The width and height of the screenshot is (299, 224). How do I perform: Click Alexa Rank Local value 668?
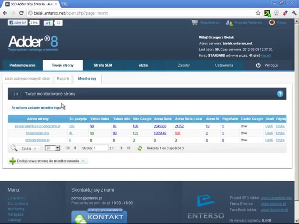pos(177,133)
